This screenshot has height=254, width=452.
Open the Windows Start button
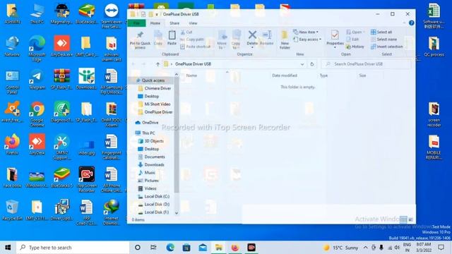coord(8,248)
